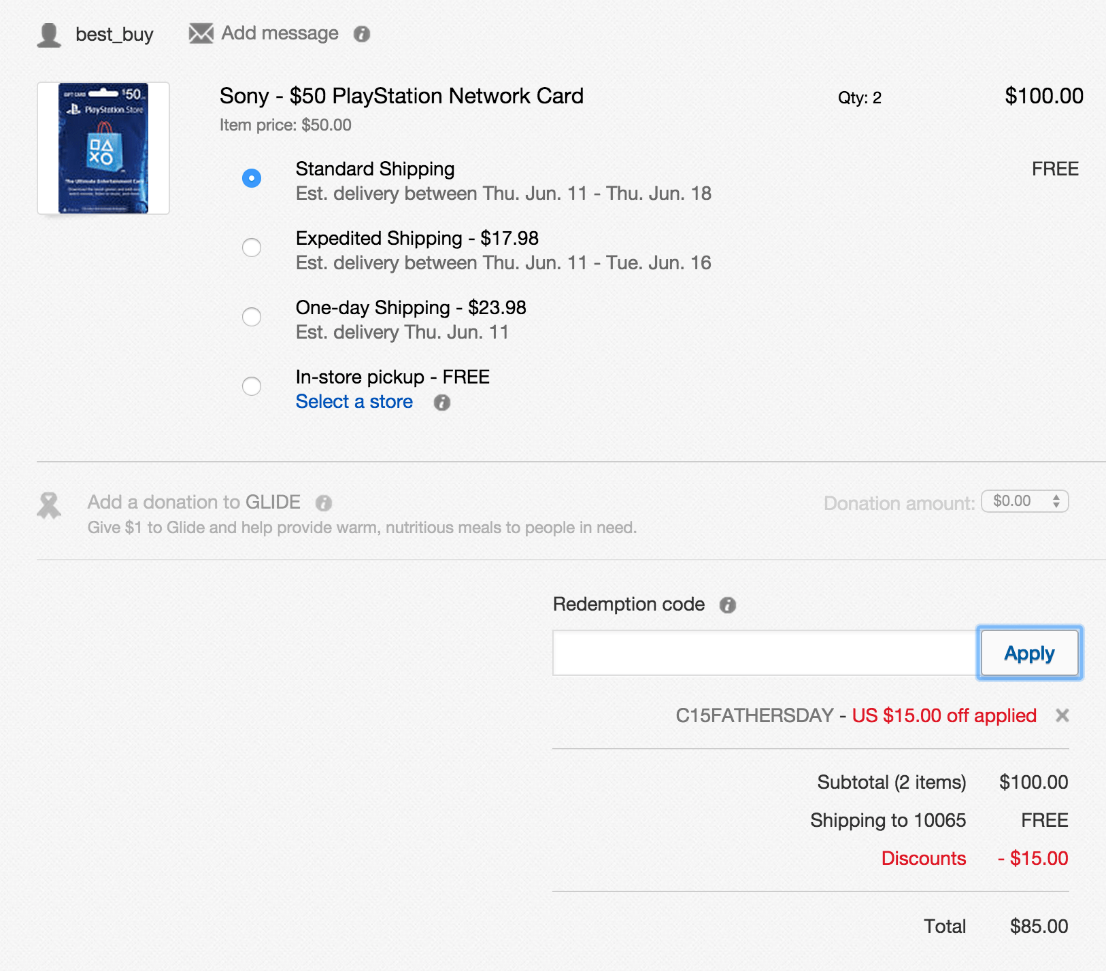Viewport: 1106px width, 971px height.
Task: Open the Select a store link
Action: click(354, 402)
